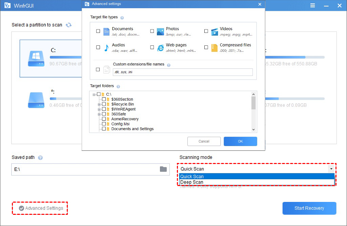The height and width of the screenshot is (226, 347).
Task: Click target folders scrollbar up arrow
Action: point(253,94)
